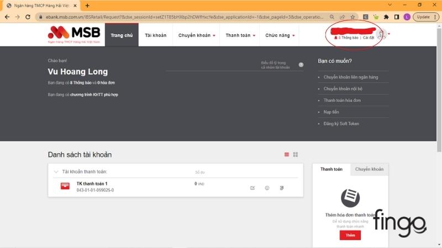Open the tab search chevron

[390, 5]
